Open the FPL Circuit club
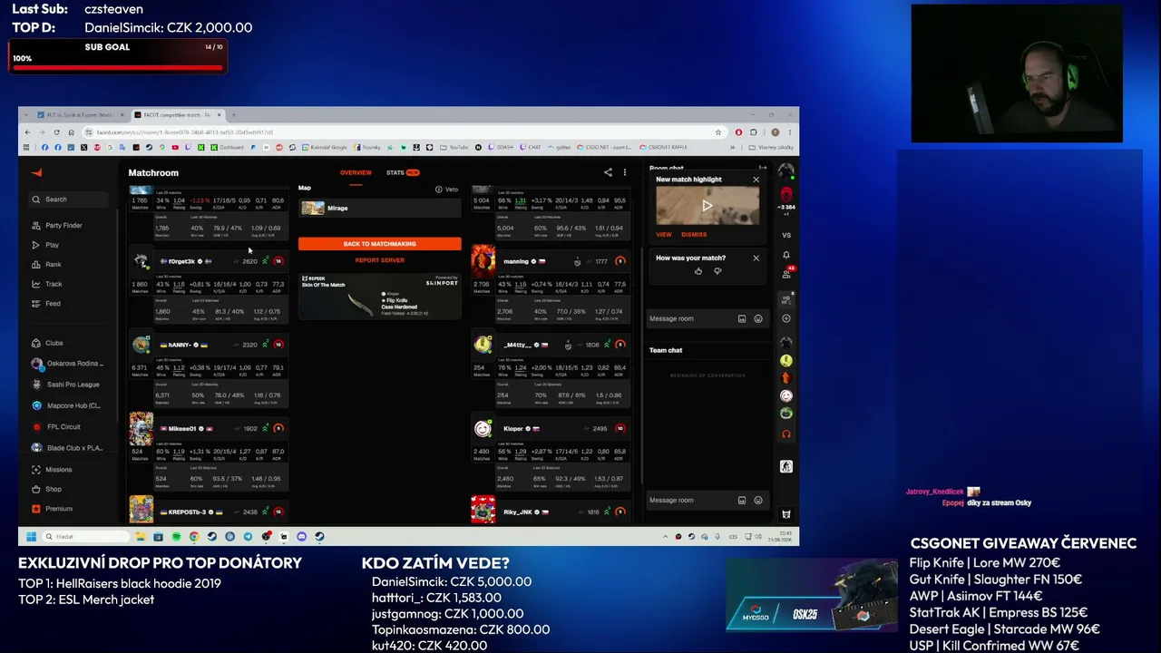This screenshot has height=653, width=1161. 63,426
